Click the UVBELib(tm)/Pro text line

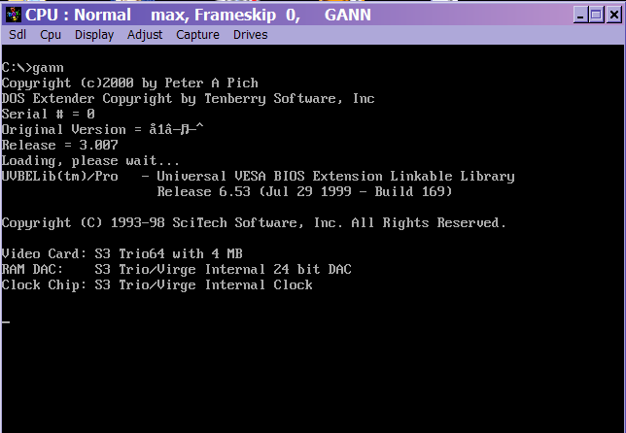tap(258, 177)
